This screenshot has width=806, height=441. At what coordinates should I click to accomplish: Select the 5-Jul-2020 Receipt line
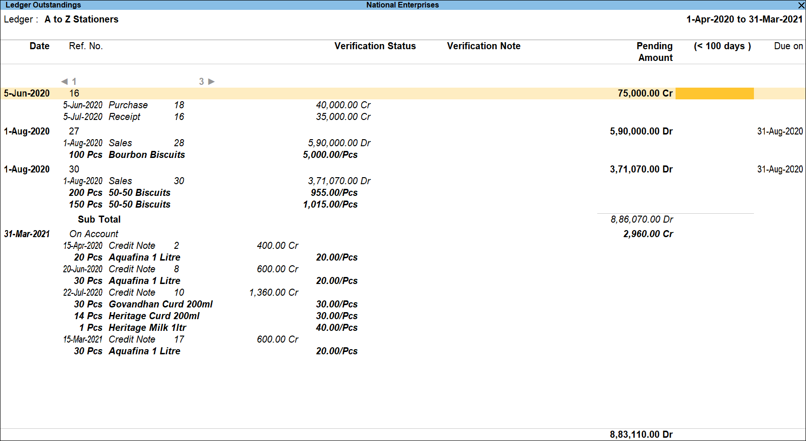pyautogui.click(x=124, y=117)
